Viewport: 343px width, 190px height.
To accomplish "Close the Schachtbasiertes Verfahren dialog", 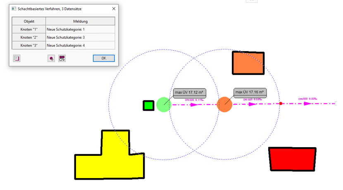I will point(114,8).
